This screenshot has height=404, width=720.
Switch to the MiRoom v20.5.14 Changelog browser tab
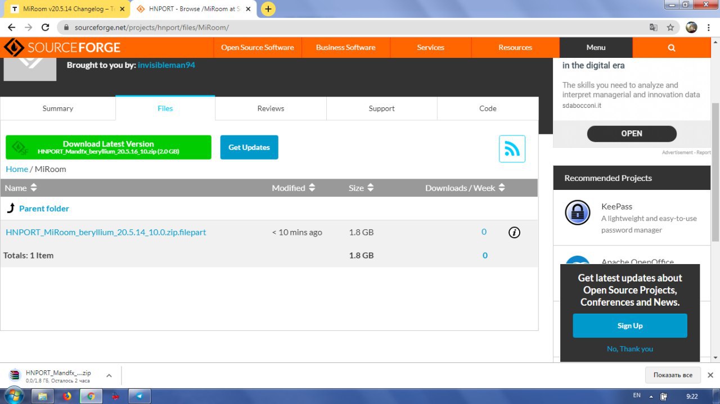click(x=66, y=9)
